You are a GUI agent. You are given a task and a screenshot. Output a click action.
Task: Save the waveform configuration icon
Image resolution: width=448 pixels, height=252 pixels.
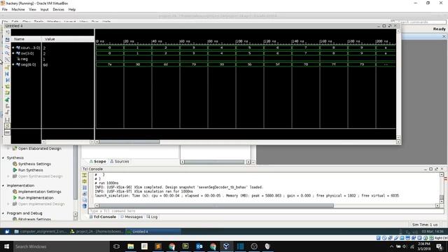7,39
